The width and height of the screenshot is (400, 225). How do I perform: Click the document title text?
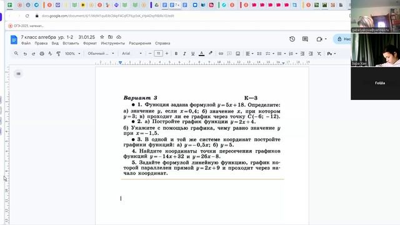coord(57,37)
